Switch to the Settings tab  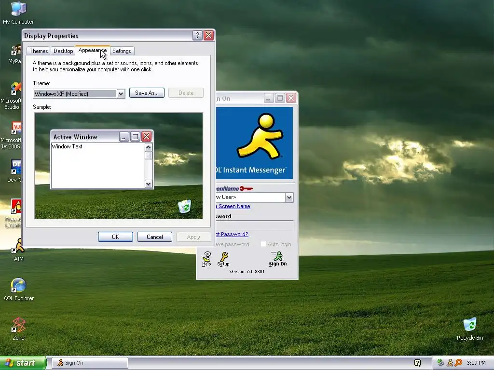(x=122, y=51)
